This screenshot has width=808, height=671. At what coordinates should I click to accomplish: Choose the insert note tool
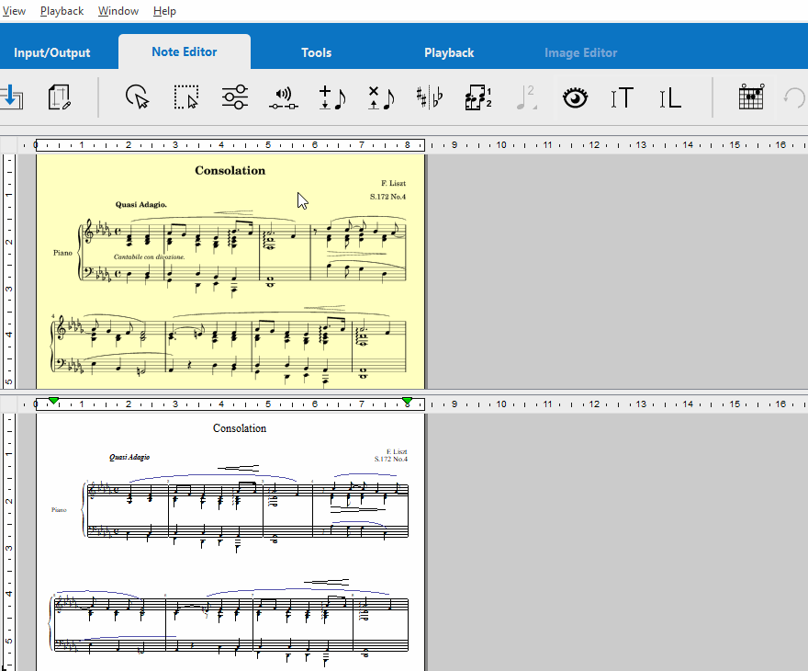332,97
